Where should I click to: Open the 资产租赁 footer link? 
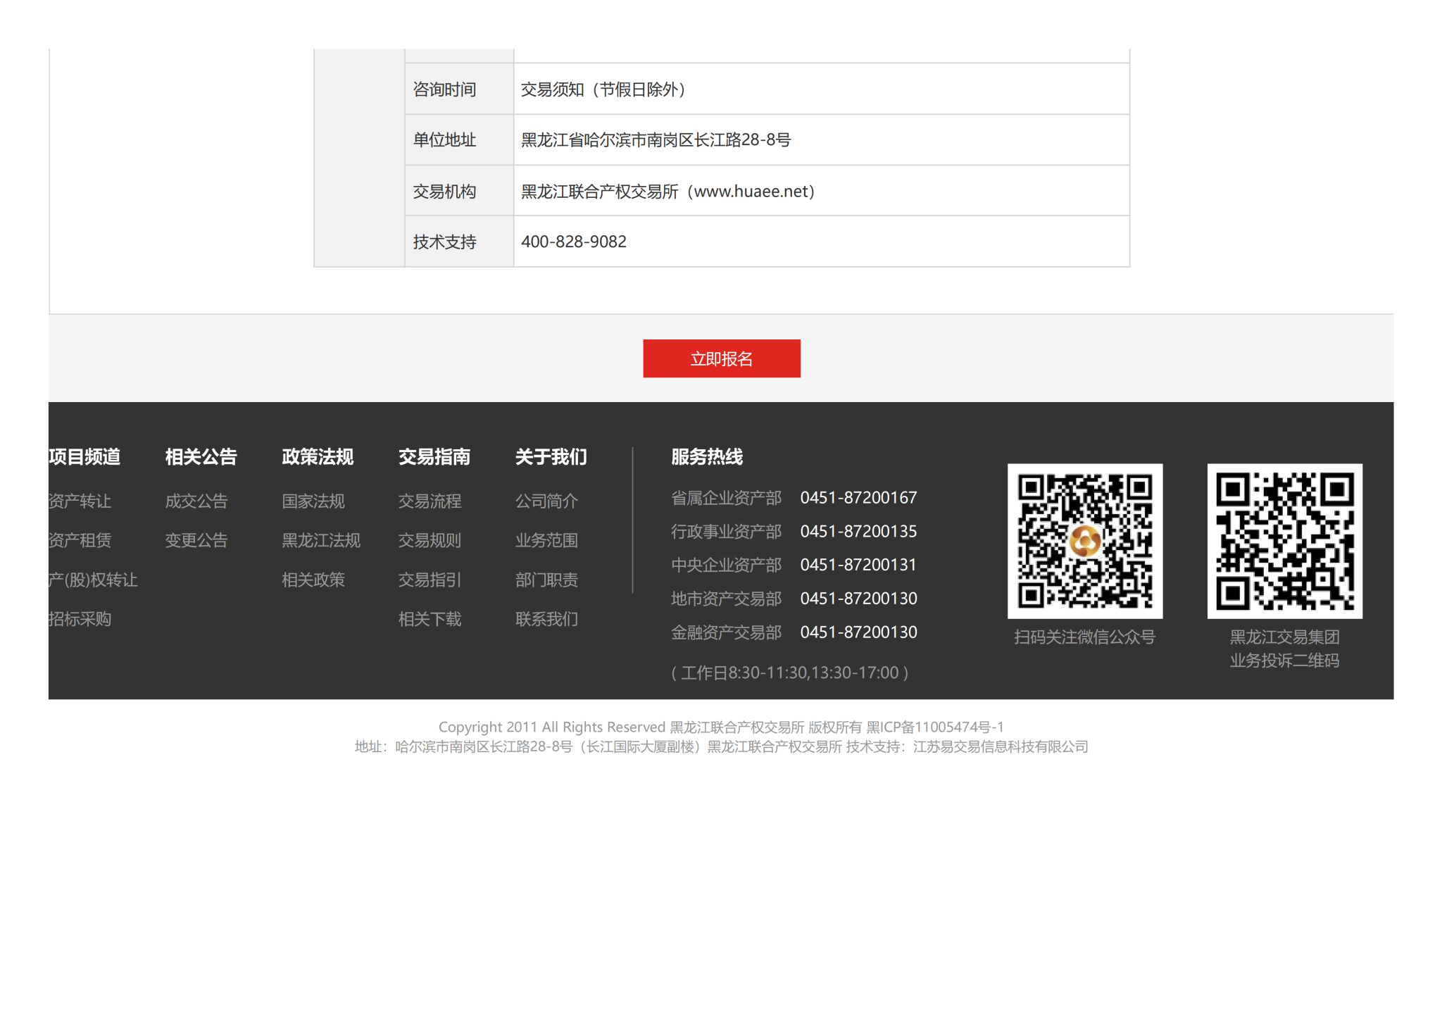[80, 540]
